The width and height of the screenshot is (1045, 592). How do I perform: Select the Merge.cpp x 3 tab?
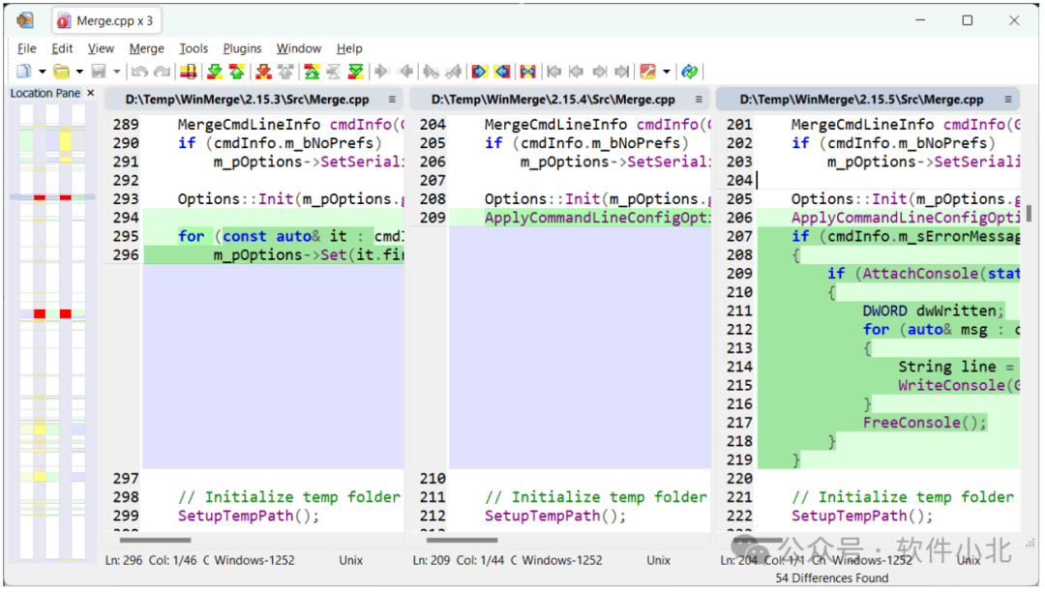[x=106, y=20]
